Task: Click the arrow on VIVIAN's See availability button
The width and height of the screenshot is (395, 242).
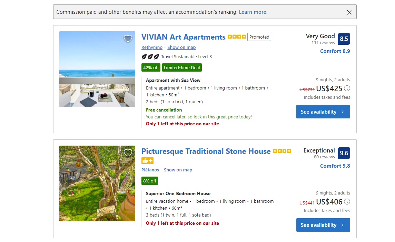Action: (x=343, y=112)
